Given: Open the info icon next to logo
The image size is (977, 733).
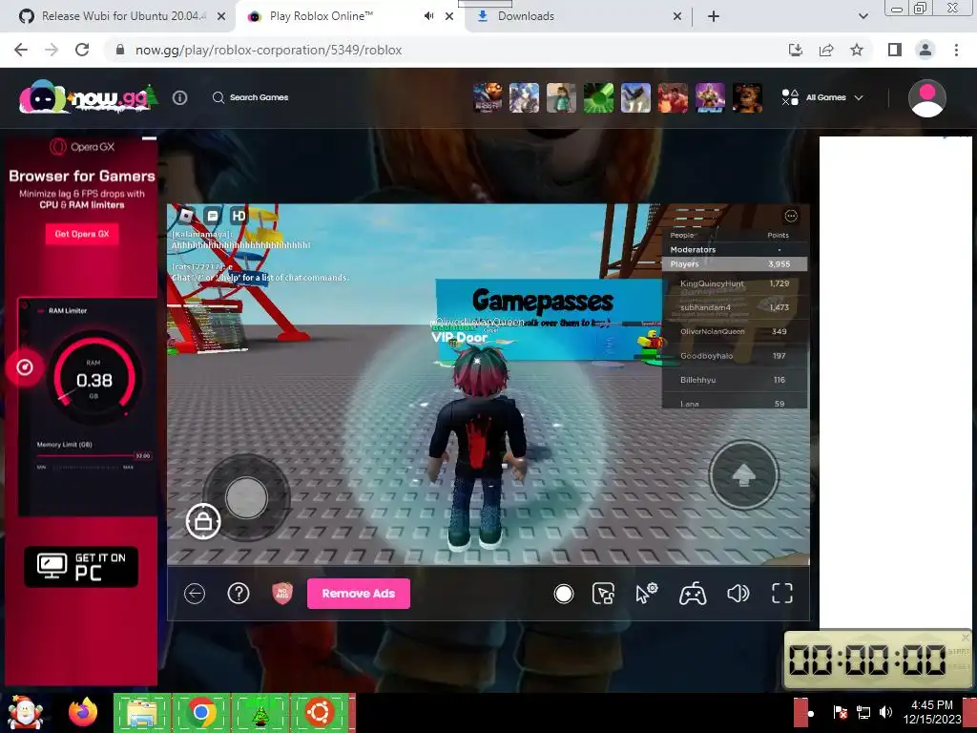Looking at the screenshot, I should click(x=180, y=98).
